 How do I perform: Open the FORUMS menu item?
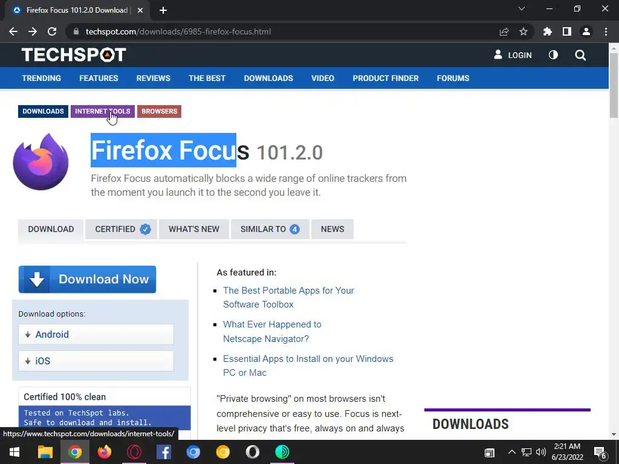(453, 78)
